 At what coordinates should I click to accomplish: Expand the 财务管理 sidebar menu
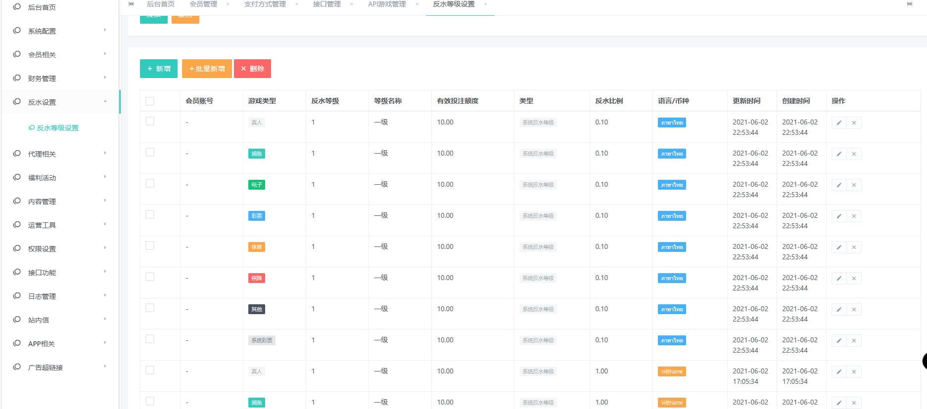pyautogui.click(x=59, y=78)
